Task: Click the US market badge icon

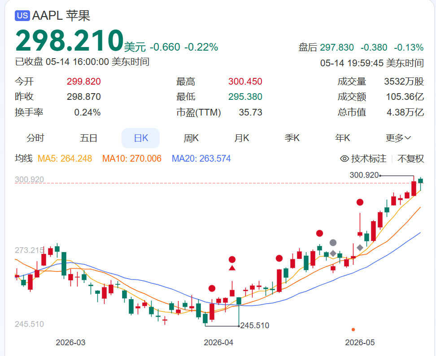Action: point(22,16)
